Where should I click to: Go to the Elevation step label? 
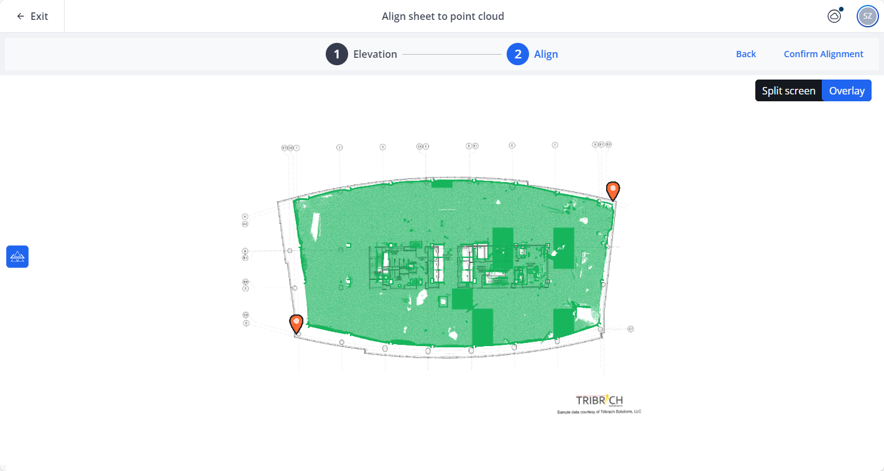tap(375, 54)
